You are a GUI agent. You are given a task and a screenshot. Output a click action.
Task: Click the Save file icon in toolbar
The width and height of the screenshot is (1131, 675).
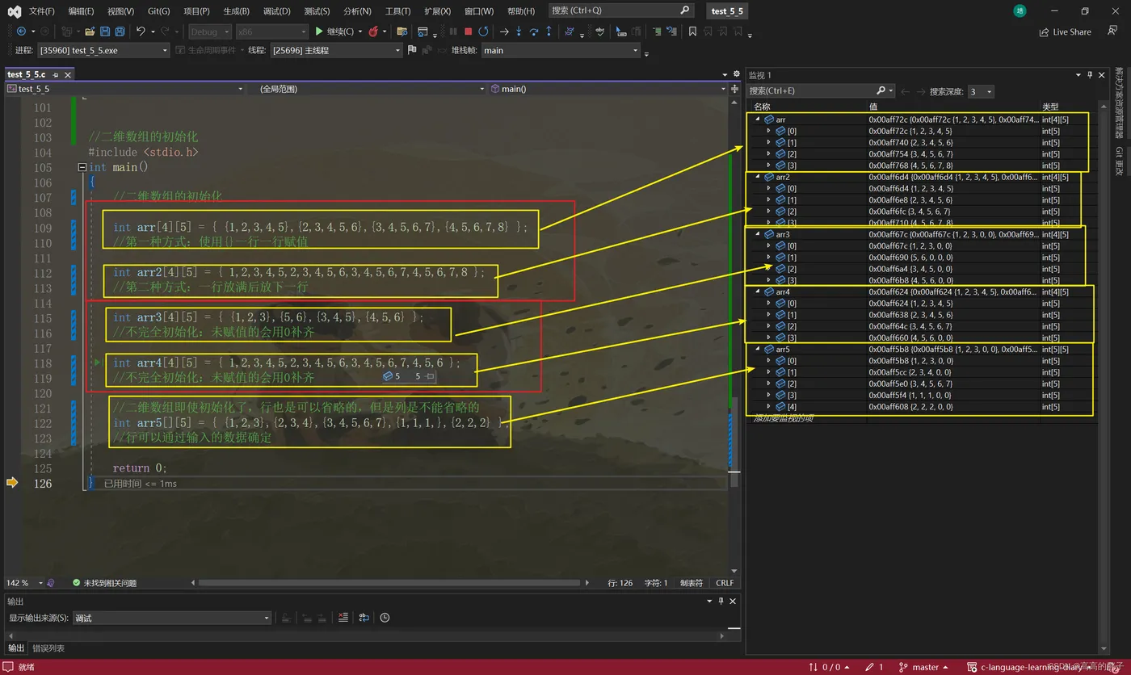pyautogui.click(x=105, y=31)
